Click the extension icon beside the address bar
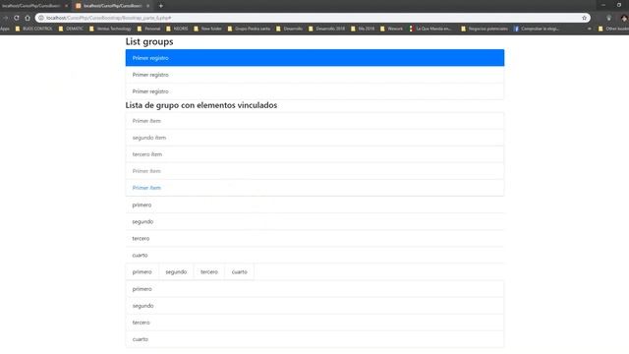This screenshot has width=629, height=354. point(609,18)
